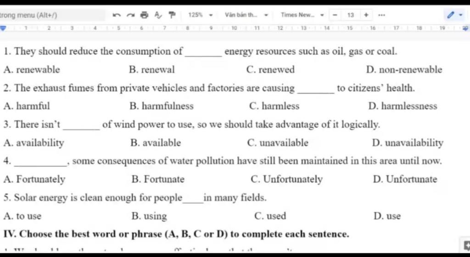
Task: Click answer 'B. harmfulness'
Action: point(162,106)
